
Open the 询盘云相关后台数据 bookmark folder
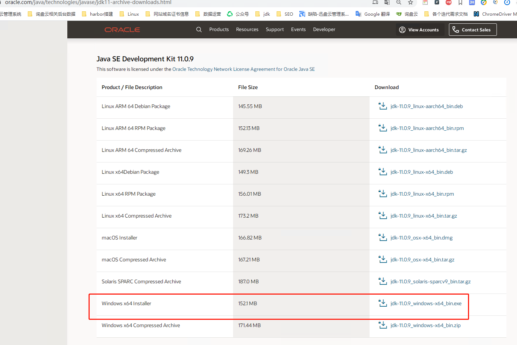point(52,14)
